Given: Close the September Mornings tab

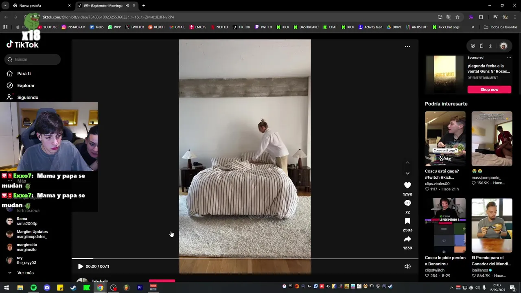Looking at the screenshot, I should 134,6.
